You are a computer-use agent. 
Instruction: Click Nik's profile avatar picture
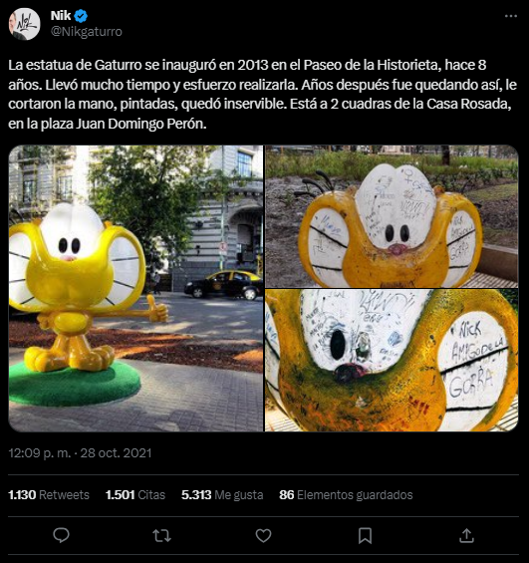coord(24,24)
